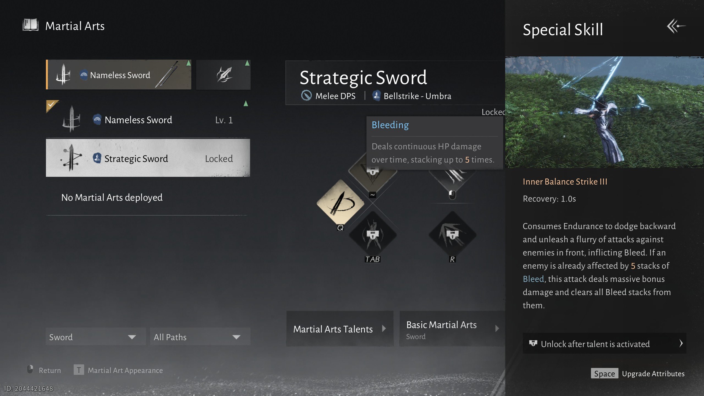
Task: Select Nameless Sword Lv. 1 list entry
Action: pos(148,120)
